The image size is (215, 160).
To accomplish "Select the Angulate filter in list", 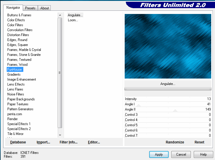I will tap(75, 15).
